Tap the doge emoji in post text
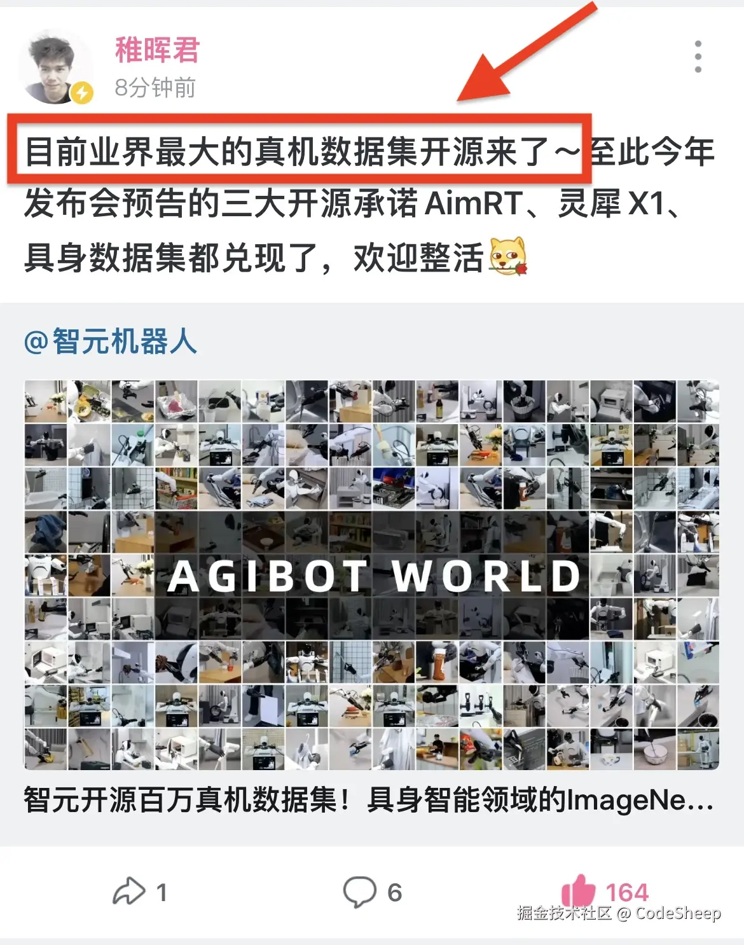This screenshot has width=744, height=945. [x=508, y=257]
